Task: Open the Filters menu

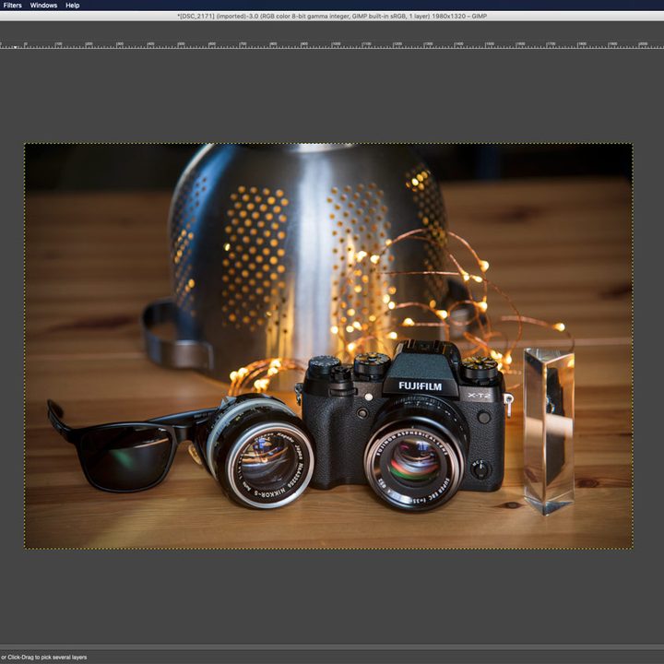Action: click(12, 6)
